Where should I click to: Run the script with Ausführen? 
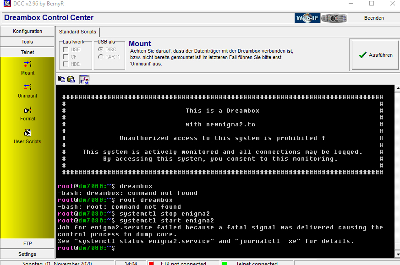375,54
